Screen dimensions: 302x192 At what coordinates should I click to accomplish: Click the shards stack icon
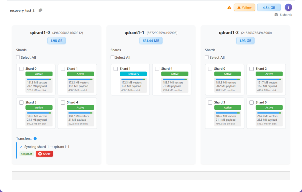[x=276, y=15]
